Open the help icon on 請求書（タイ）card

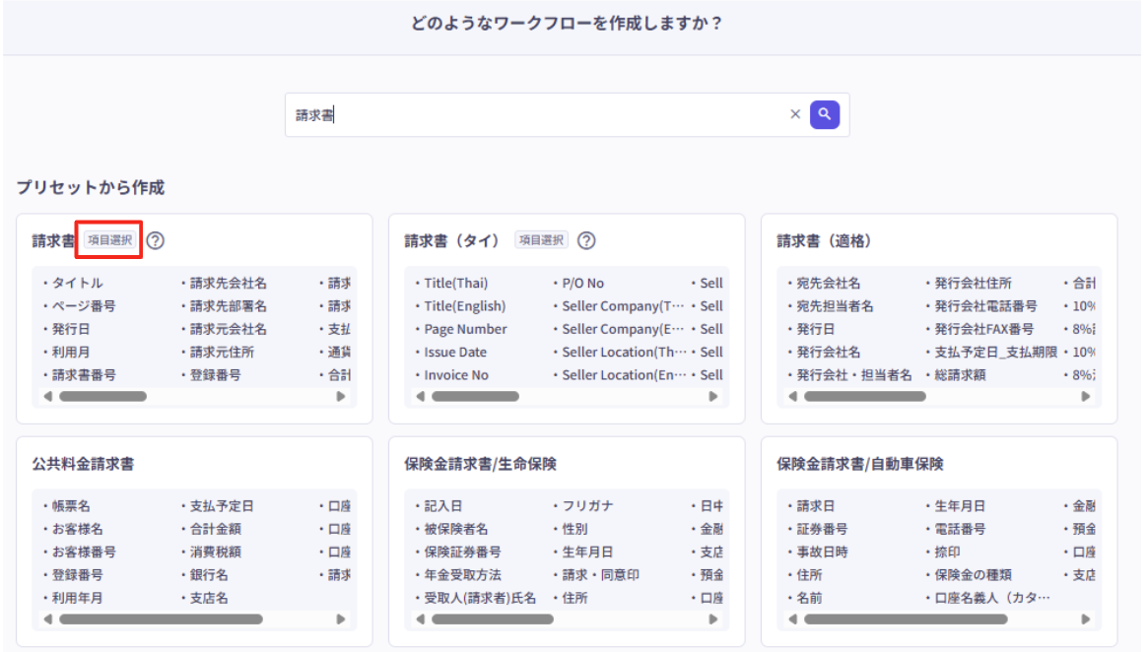[586, 239]
